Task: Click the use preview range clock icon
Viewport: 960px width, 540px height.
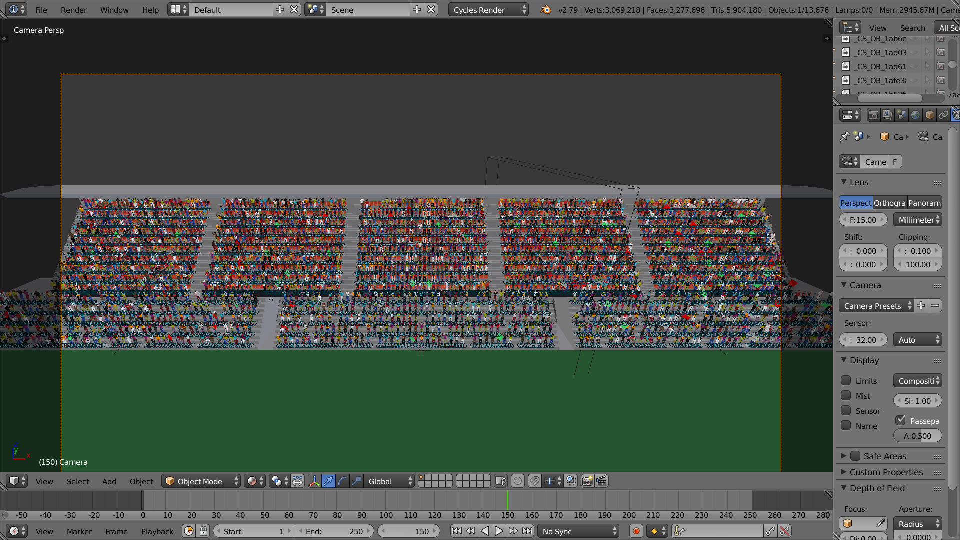Action: tap(189, 531)
